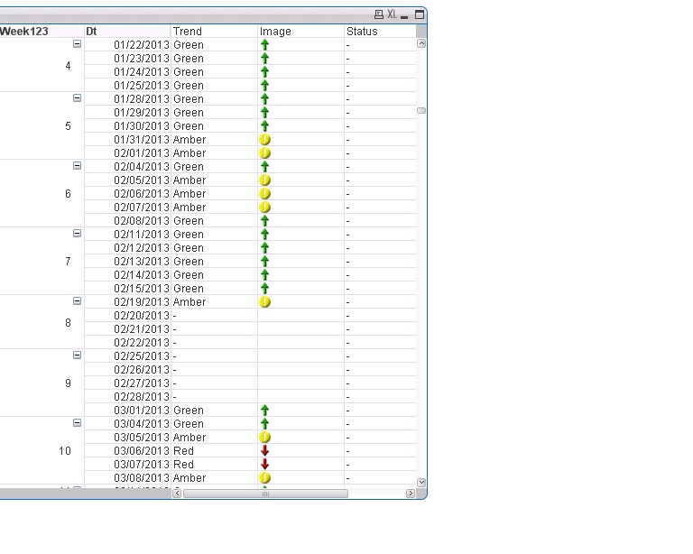Click green up arrow for 03/01/2013
The height and width of the screenshot is (554, 693).
pyautogui.click(x=264, y=410)
